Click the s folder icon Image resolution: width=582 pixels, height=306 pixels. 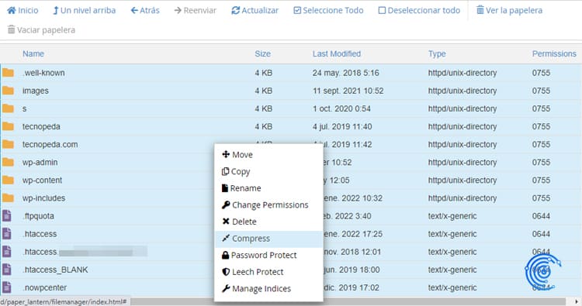pos(8,108)
